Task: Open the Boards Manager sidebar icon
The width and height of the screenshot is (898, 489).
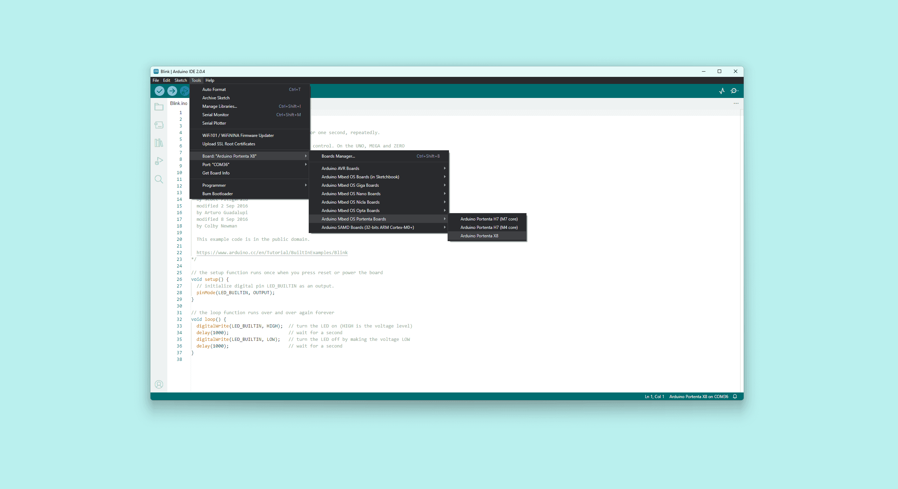Action: coord(159,125)
